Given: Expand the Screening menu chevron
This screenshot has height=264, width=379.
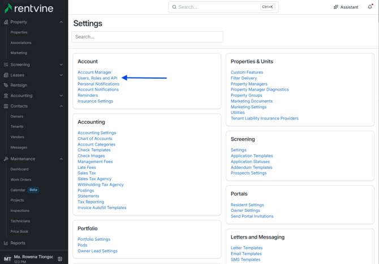Looking at the screenshot, I should point(61,65).
